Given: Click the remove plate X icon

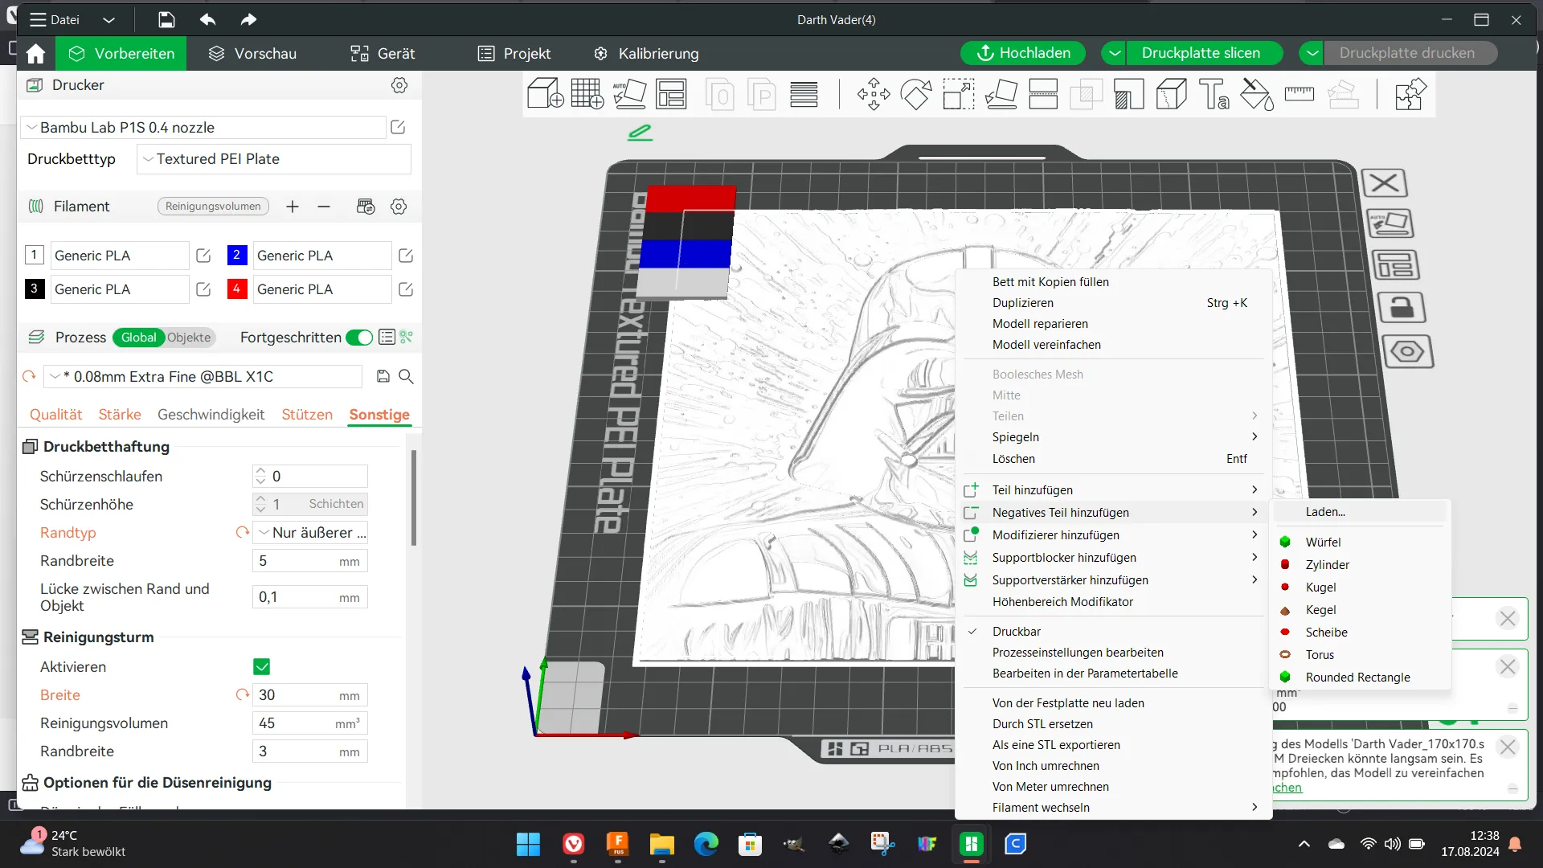Looking at the screenshot, I should [x=1384, y=183].
